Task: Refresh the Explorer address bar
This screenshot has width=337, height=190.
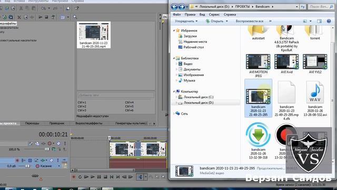Action: point(303,7)
